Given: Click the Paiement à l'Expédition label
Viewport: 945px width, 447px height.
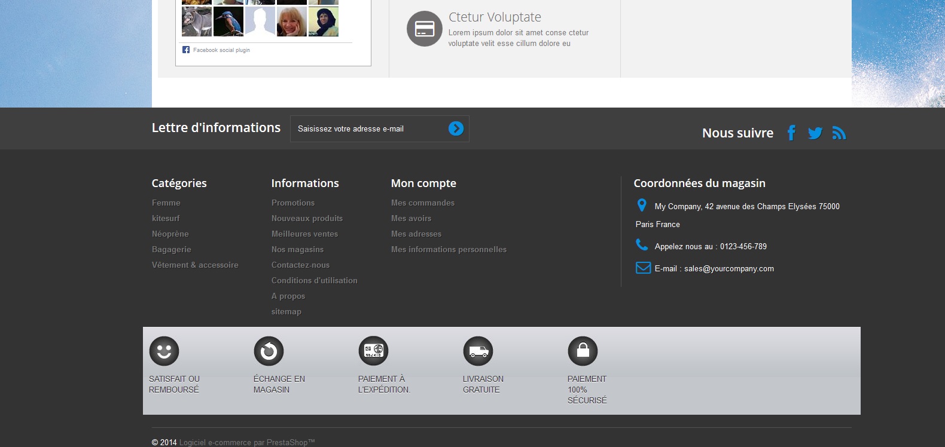Looking at the screenshot, I should [x=384, y=384].
